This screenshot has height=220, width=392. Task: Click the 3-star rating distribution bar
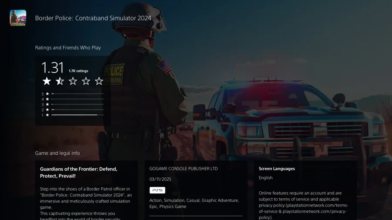[x=78, y=104]
